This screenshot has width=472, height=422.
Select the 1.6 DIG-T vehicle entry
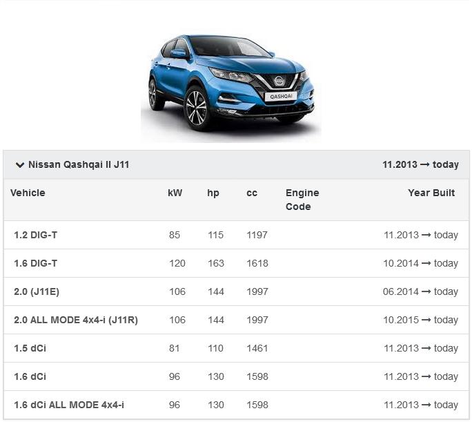36,263
